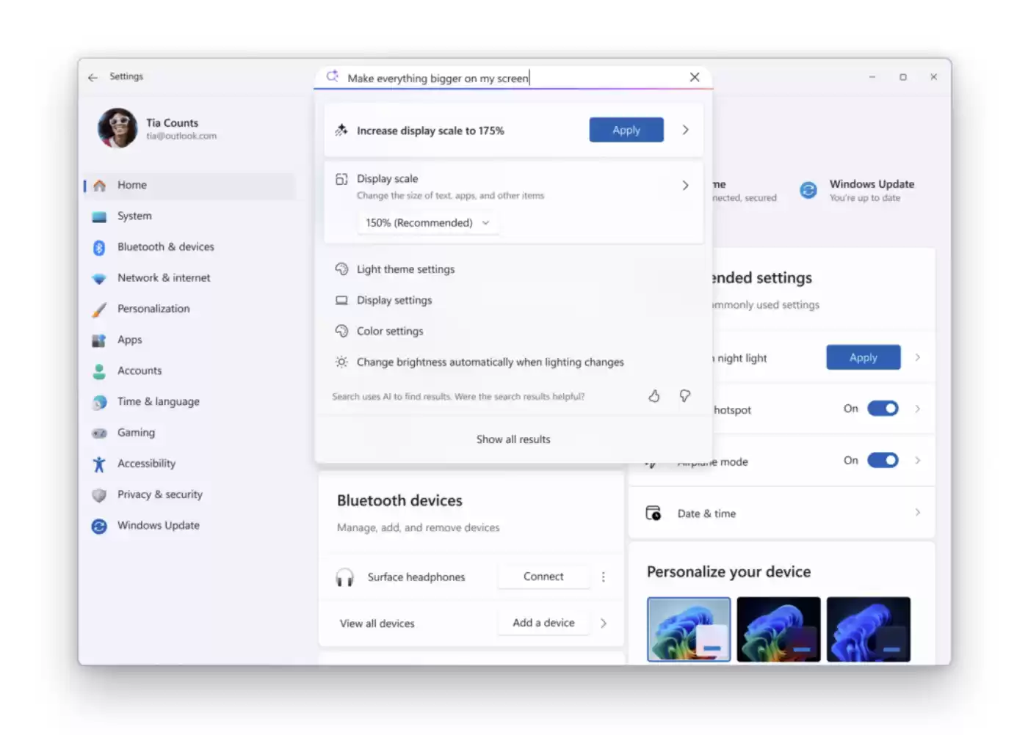Screen dimensions: 1028x735
Task: Expand the Display scale result chevron
Action: [x=685, y=186]
